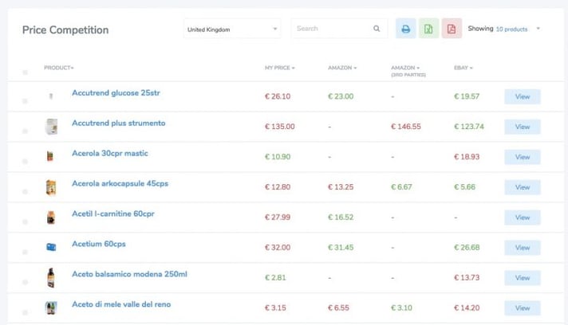Export to PDF with red file icon
Image resolution: width=568 pixels, height=325 pixels.
tap(452, 29)
